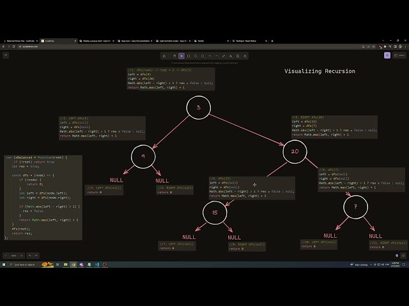Select the node circle labeled 7

pos(355,207)
